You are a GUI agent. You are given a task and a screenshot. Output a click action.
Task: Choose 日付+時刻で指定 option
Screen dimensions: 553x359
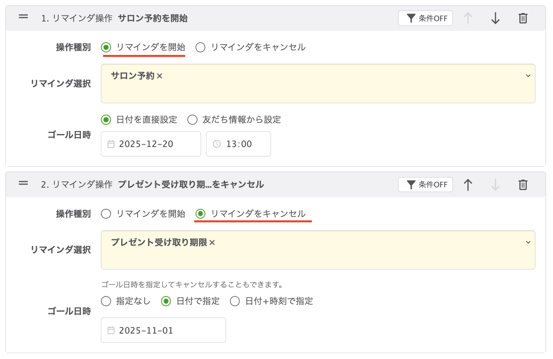[x=235, y=301]
